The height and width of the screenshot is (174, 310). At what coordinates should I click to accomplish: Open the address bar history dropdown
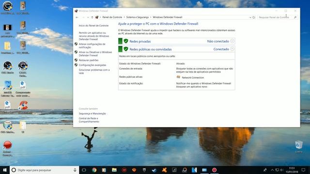click(x=250, y=17)
